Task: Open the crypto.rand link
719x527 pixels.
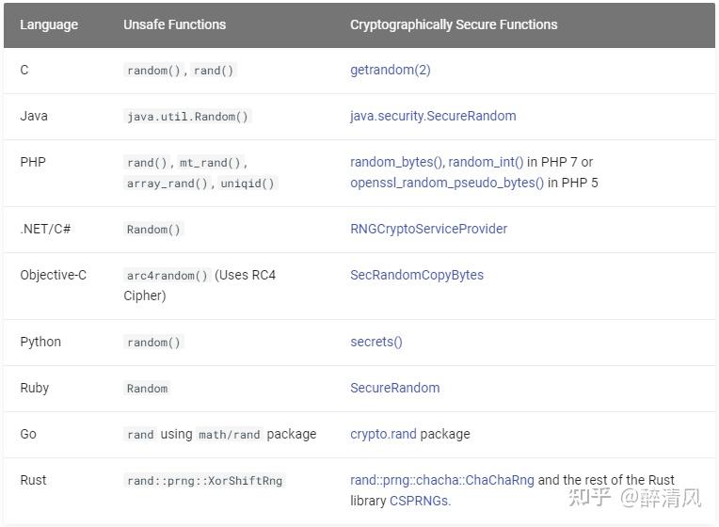Action: click(x=383, y=434)
